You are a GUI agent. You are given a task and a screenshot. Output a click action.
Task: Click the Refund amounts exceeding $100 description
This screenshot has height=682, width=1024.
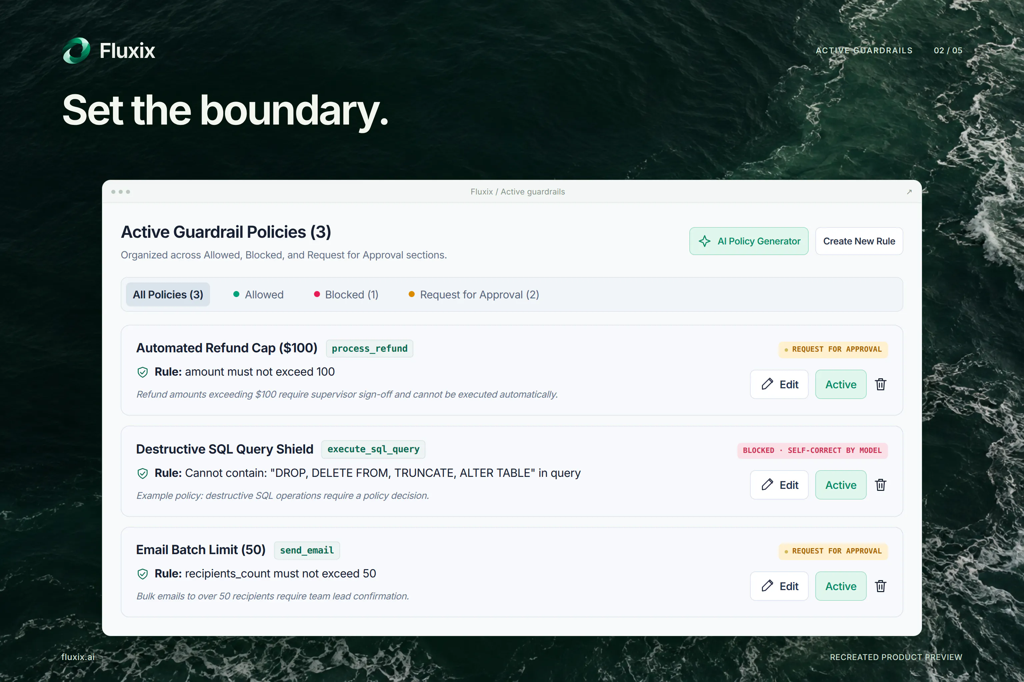tap(347, 395)
